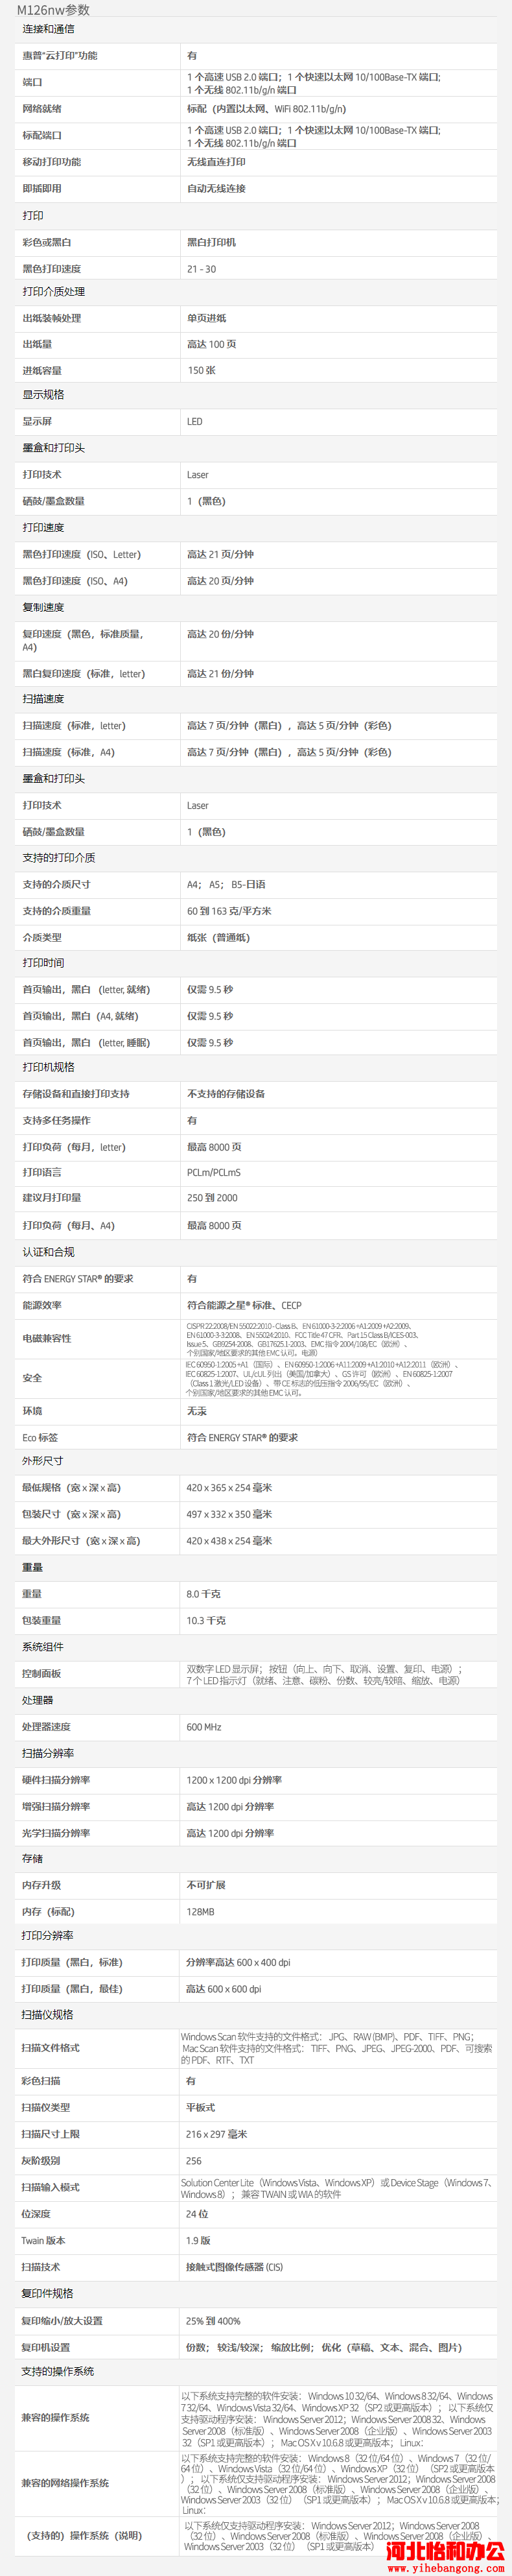
Task: Click the "Eco 标签" label
Action: click(x=40, y=1437)
